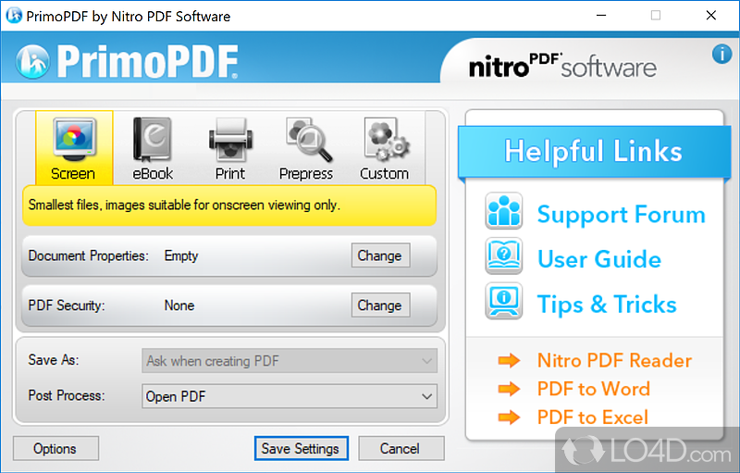This screenshot has height=473, width=740.
Task: Click the PrimoPDF title bar app icon
Action: pyautogui.click(x=14, y=16)
